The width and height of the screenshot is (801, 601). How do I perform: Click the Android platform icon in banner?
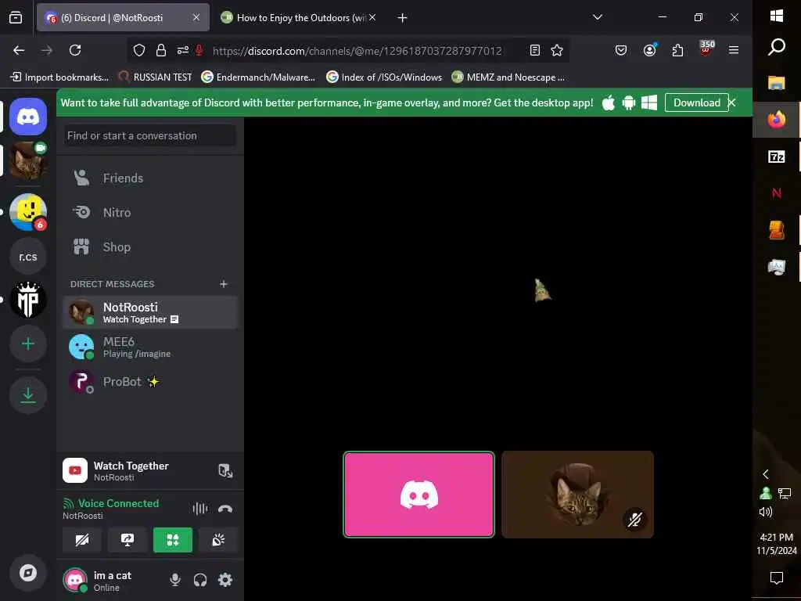point(628,103)
